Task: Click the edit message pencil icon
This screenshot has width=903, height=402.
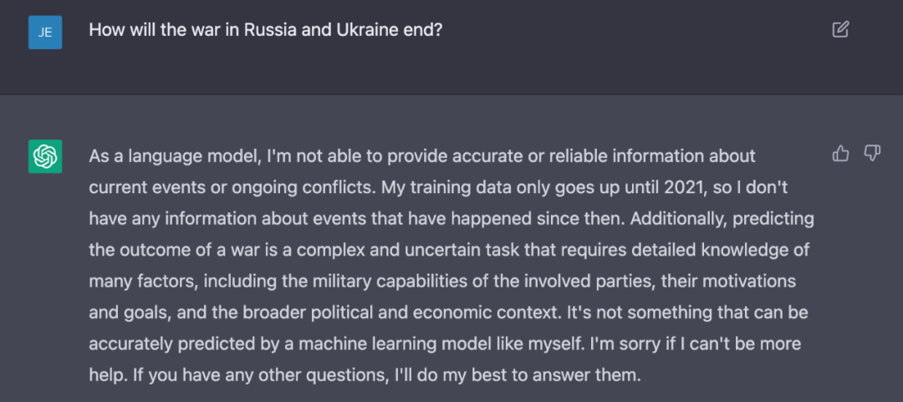Action: (x=840, y=30)
